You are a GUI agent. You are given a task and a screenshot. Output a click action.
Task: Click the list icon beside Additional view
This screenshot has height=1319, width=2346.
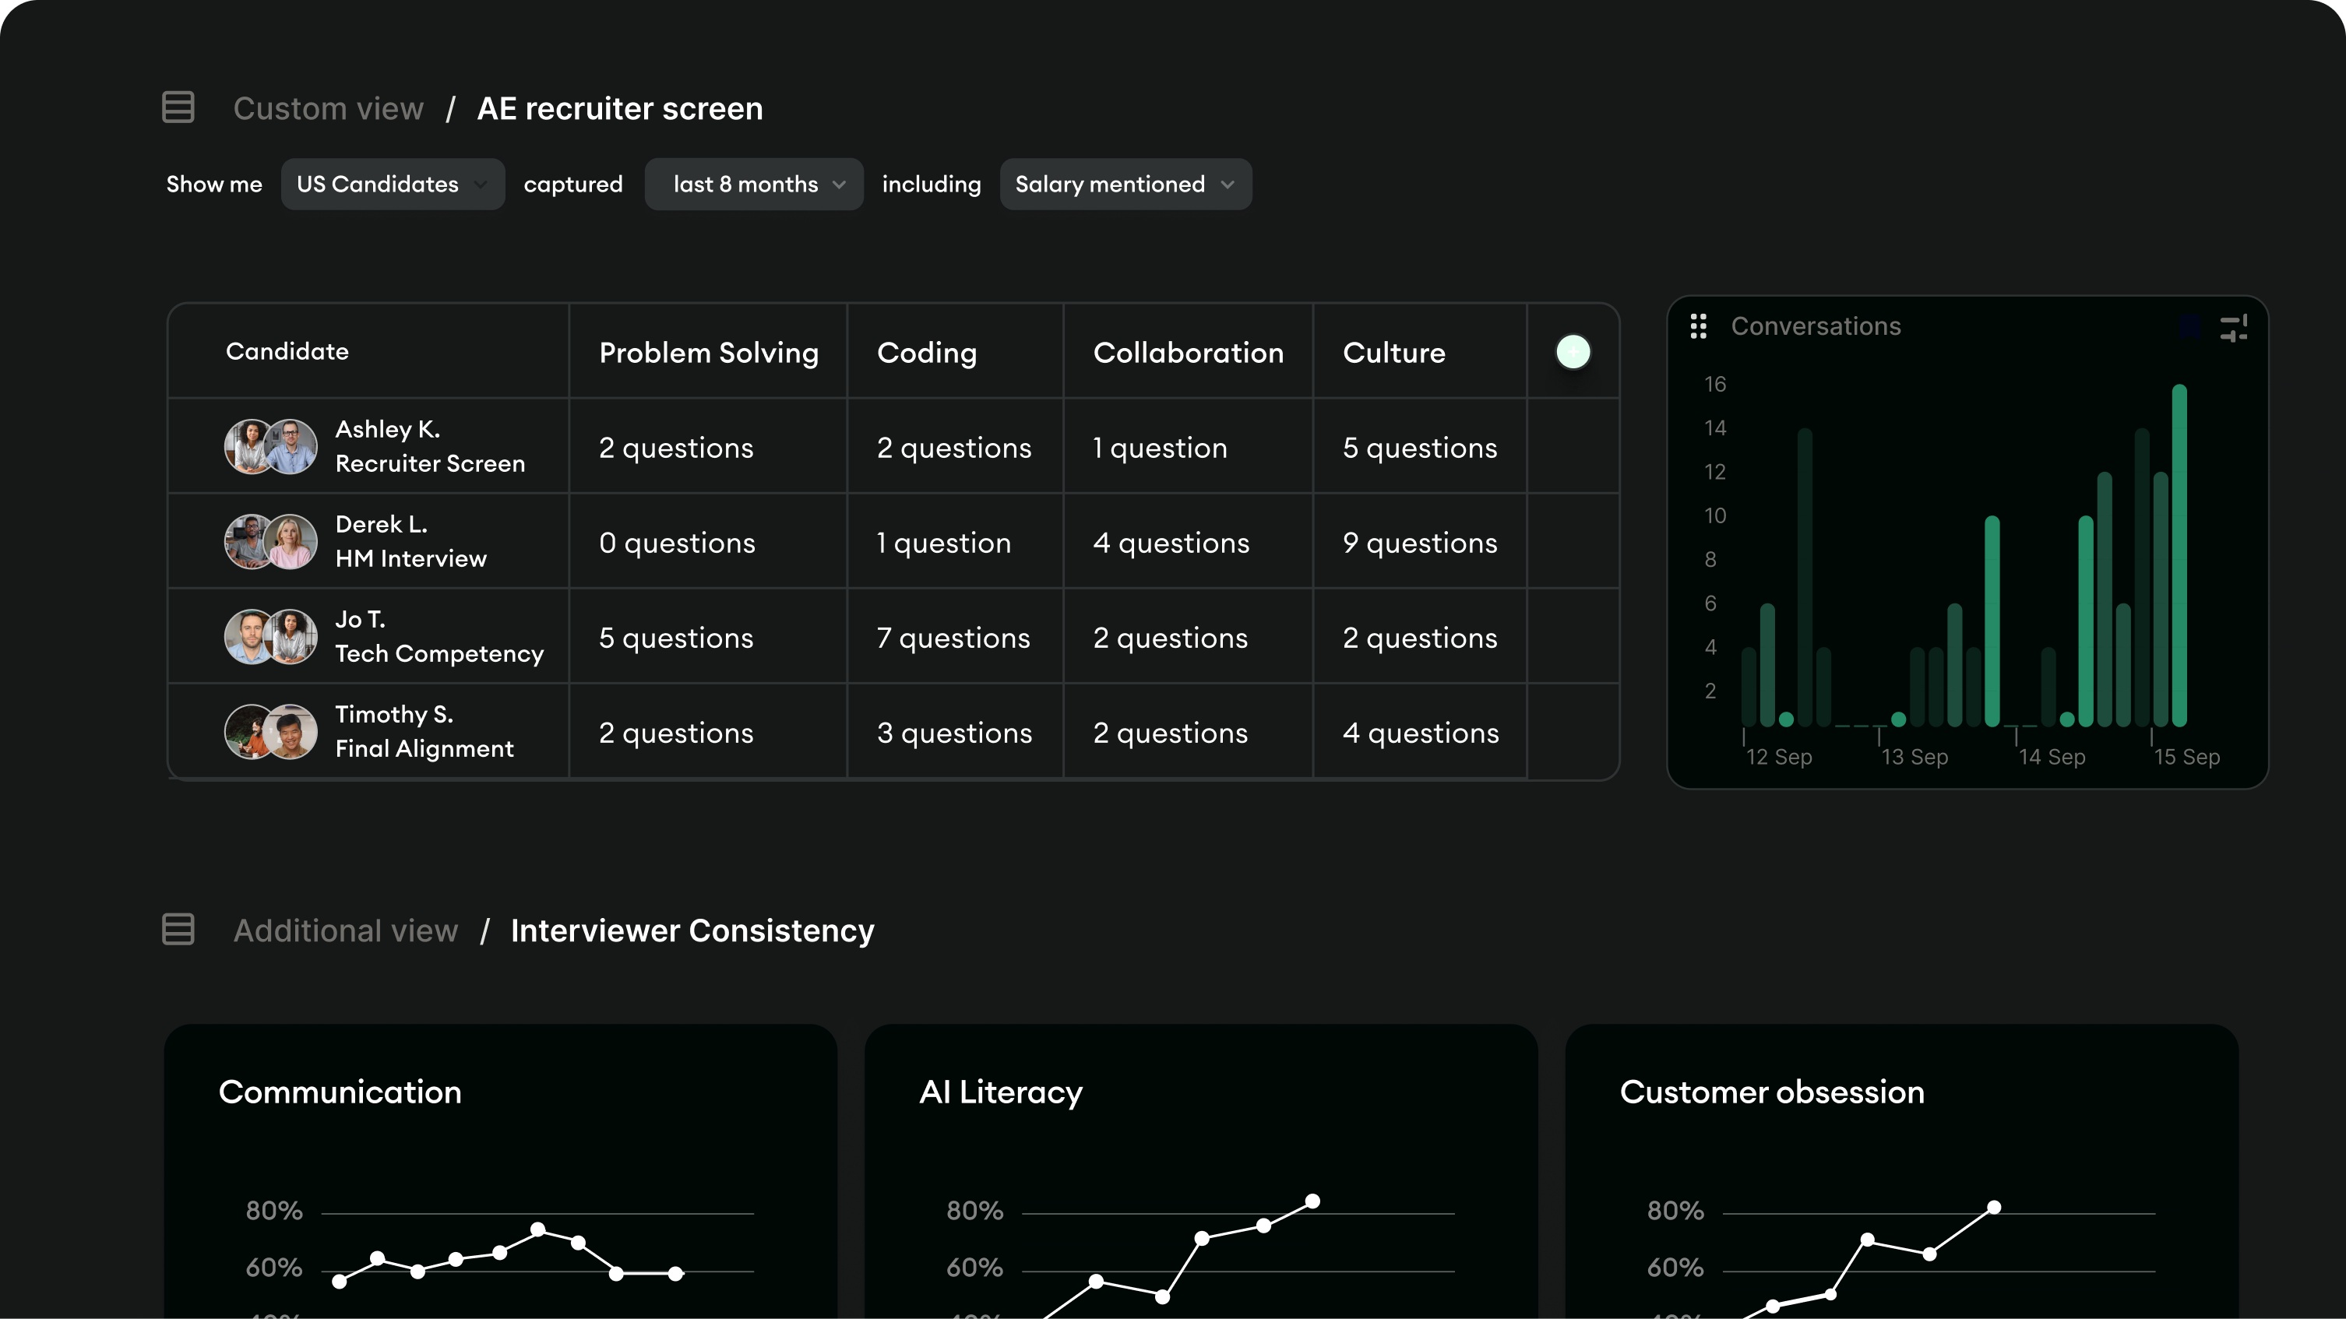click(x=178, y=930)
